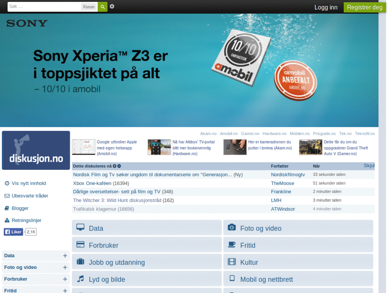Viewport: 391px width, 293px height.
Task: Click the Kultur film strip icon
Action: 231,262
